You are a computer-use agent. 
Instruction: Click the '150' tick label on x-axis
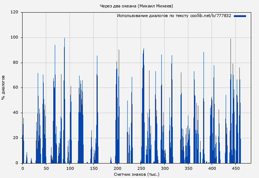[94, 168]
